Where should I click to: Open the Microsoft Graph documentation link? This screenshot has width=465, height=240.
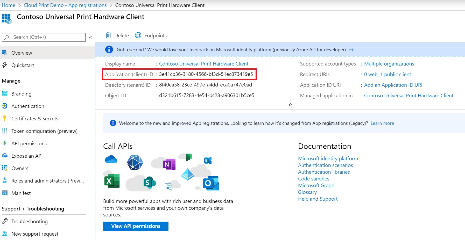pyautogui.click(x=316, y=185)
